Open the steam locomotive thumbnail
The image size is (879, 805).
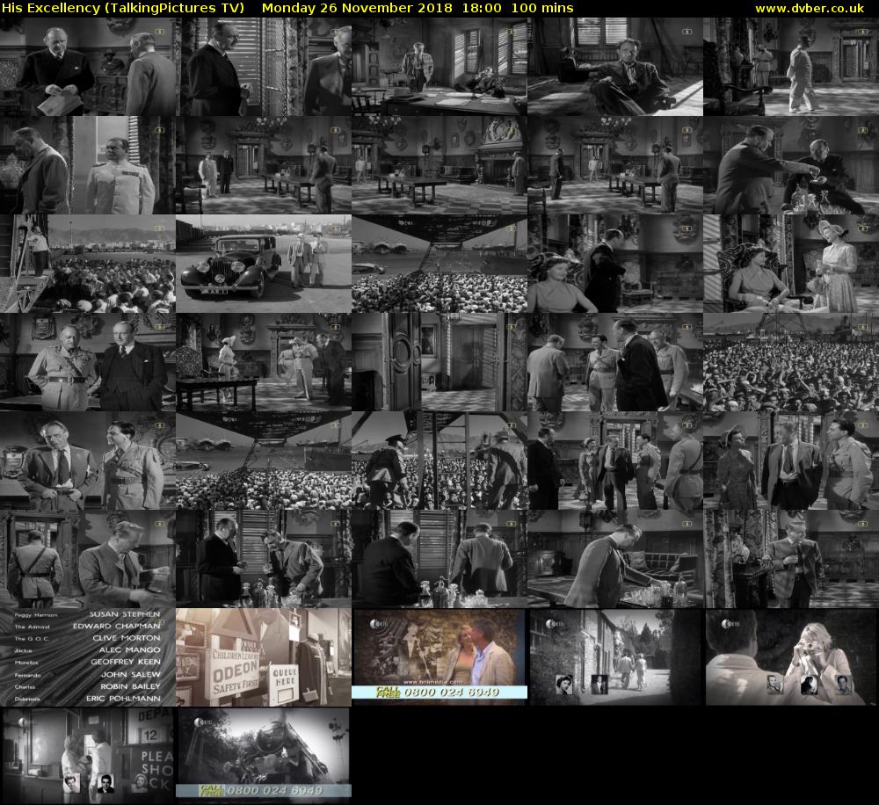pos(263,756)
